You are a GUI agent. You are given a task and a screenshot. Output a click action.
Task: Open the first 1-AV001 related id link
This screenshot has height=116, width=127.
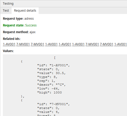coord(9,44)
